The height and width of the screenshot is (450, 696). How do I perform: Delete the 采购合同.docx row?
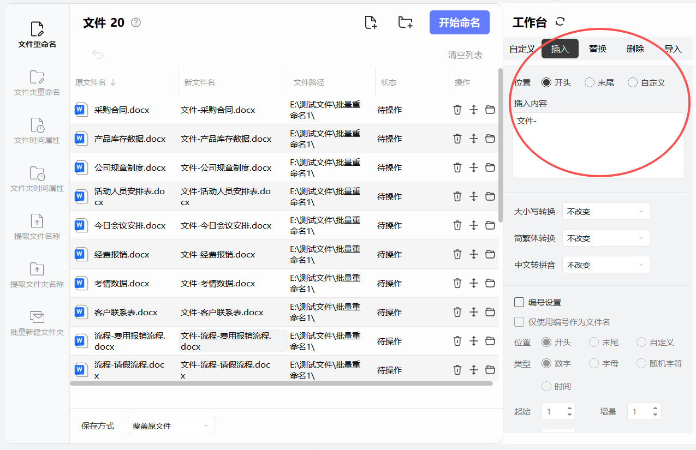pos(457,110)
